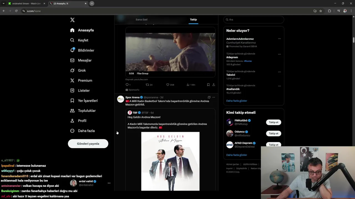Open account menu dots beside erdal vahid

(109, 183)
